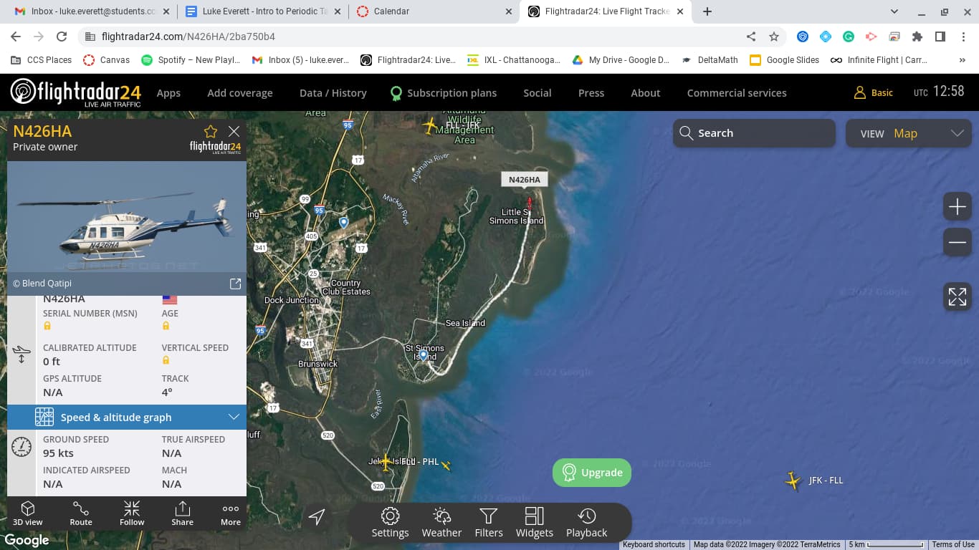This screenshot has width=979, height=550.
Task: Close the N426HA aircraft panel
Action: (234, 131)
